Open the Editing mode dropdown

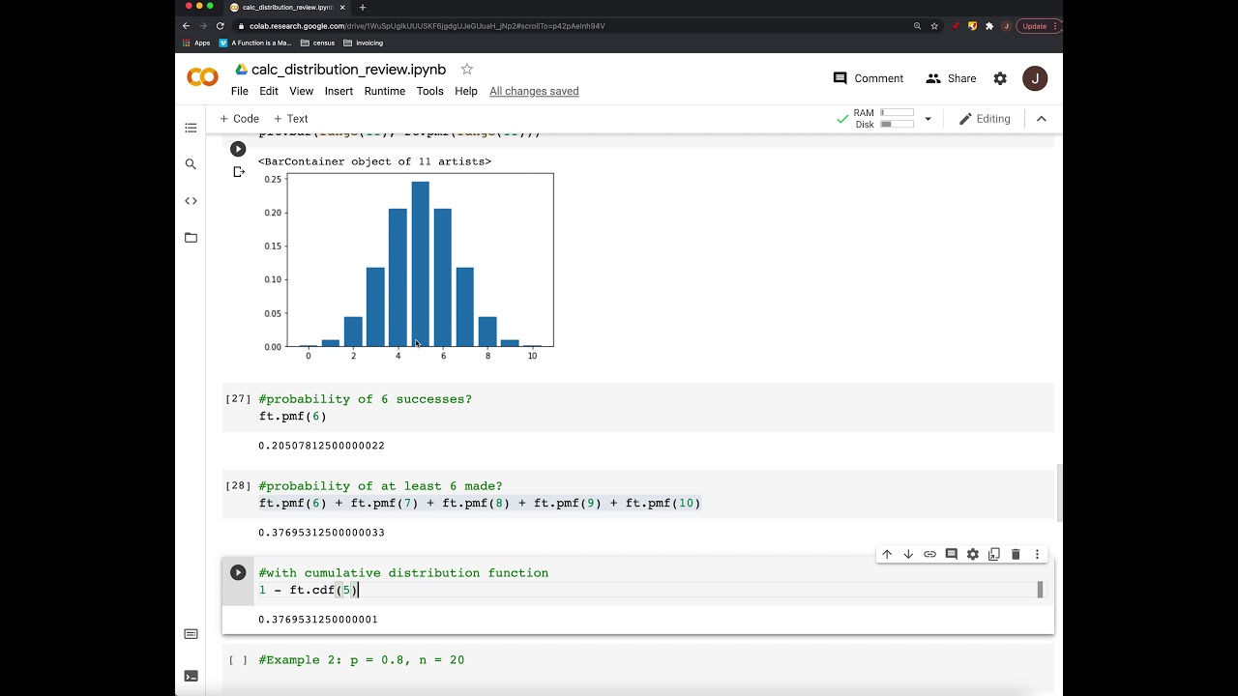coord(985,119)
